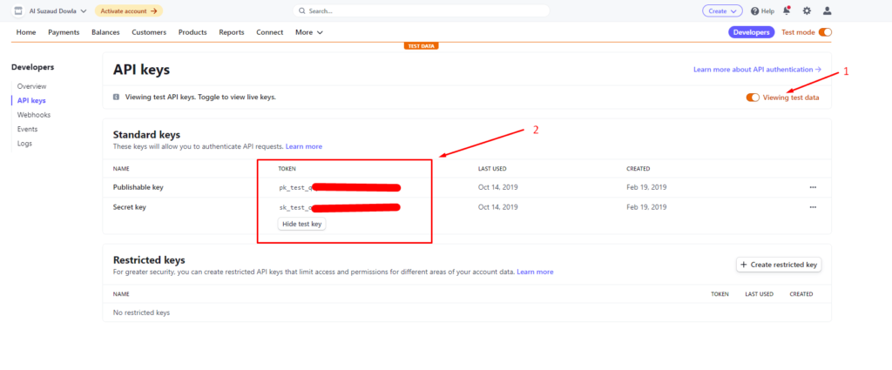Click TEST DATA badge
Image resolution: width=892 pixels, height=370 pixels.
pyautogui.click(x=421, y=46)
